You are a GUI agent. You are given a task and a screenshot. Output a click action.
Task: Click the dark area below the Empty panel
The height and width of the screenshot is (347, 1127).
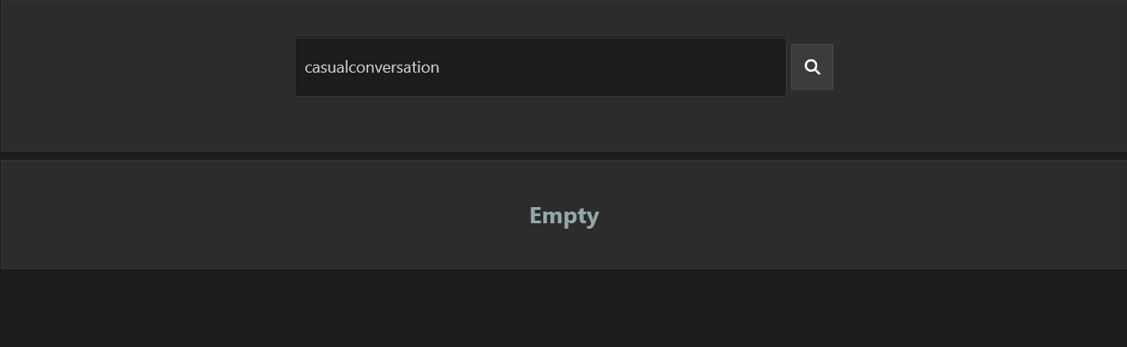tap(563, 308)
